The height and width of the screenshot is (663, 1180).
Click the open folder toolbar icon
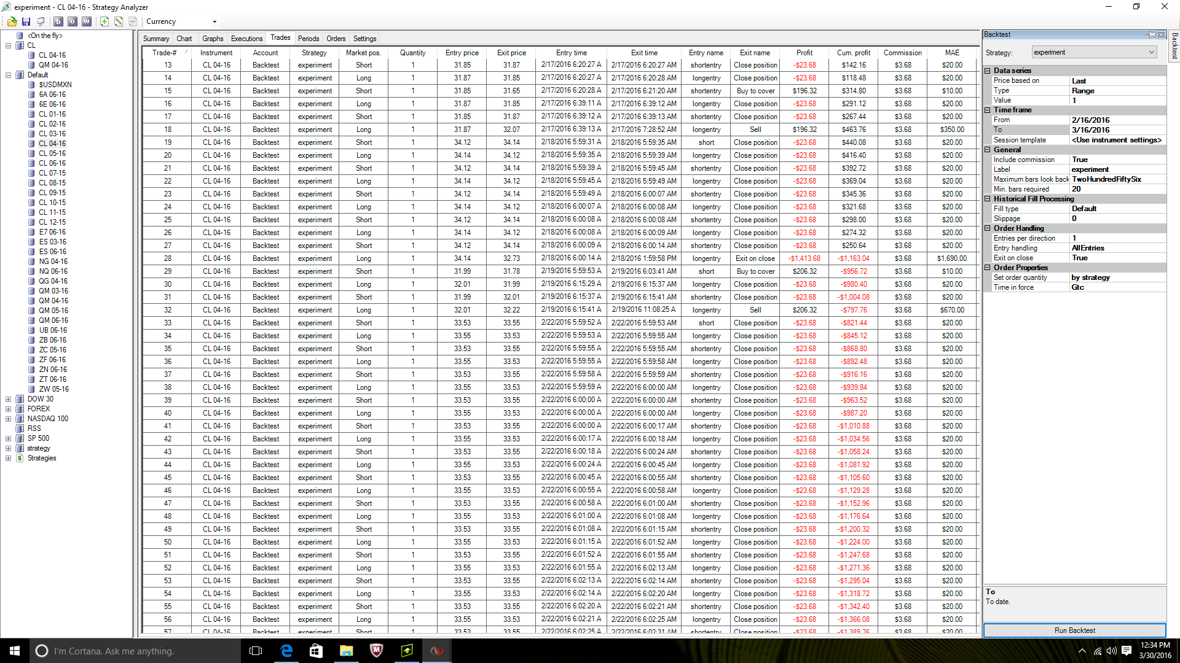click(x=12, y=21)
